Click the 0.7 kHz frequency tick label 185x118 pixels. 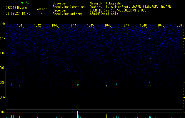pos(2,97)
